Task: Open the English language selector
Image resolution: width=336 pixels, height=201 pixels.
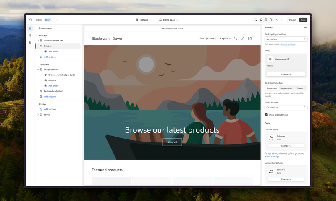Action: click(x=226, y=39)
